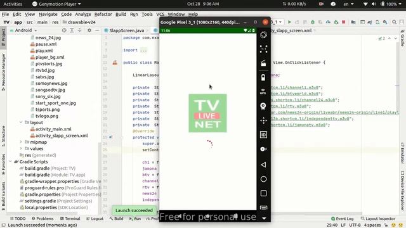Screen dimensions: 406x228
Task: Open Project side tool window
Action: click(3, 37)
